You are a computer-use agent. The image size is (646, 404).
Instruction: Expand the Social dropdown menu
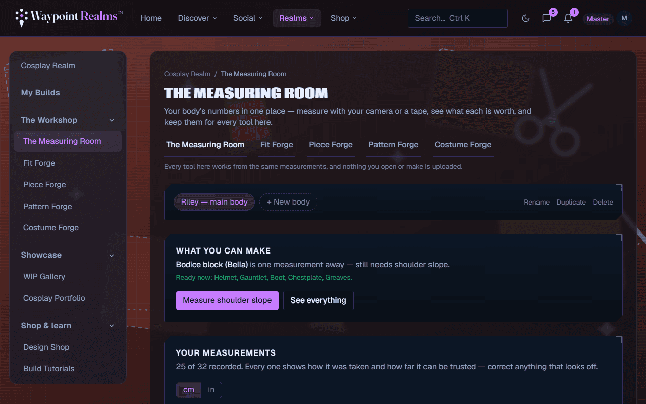coord(248,18)
